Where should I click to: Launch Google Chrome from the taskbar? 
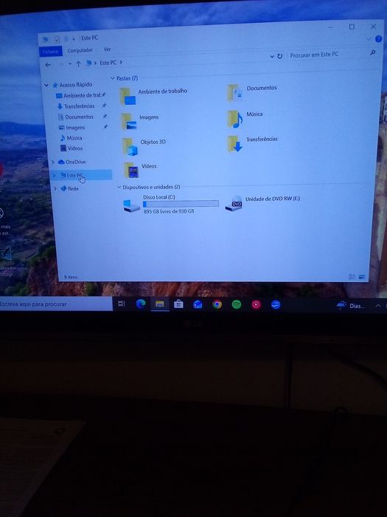pyautogui.click(x=217, y=304)
